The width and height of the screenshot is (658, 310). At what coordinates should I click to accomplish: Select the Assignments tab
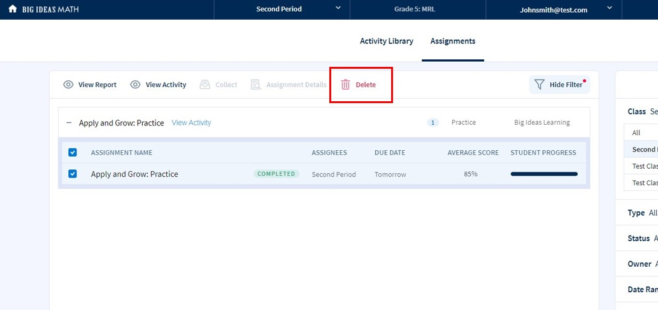point(452,41)
